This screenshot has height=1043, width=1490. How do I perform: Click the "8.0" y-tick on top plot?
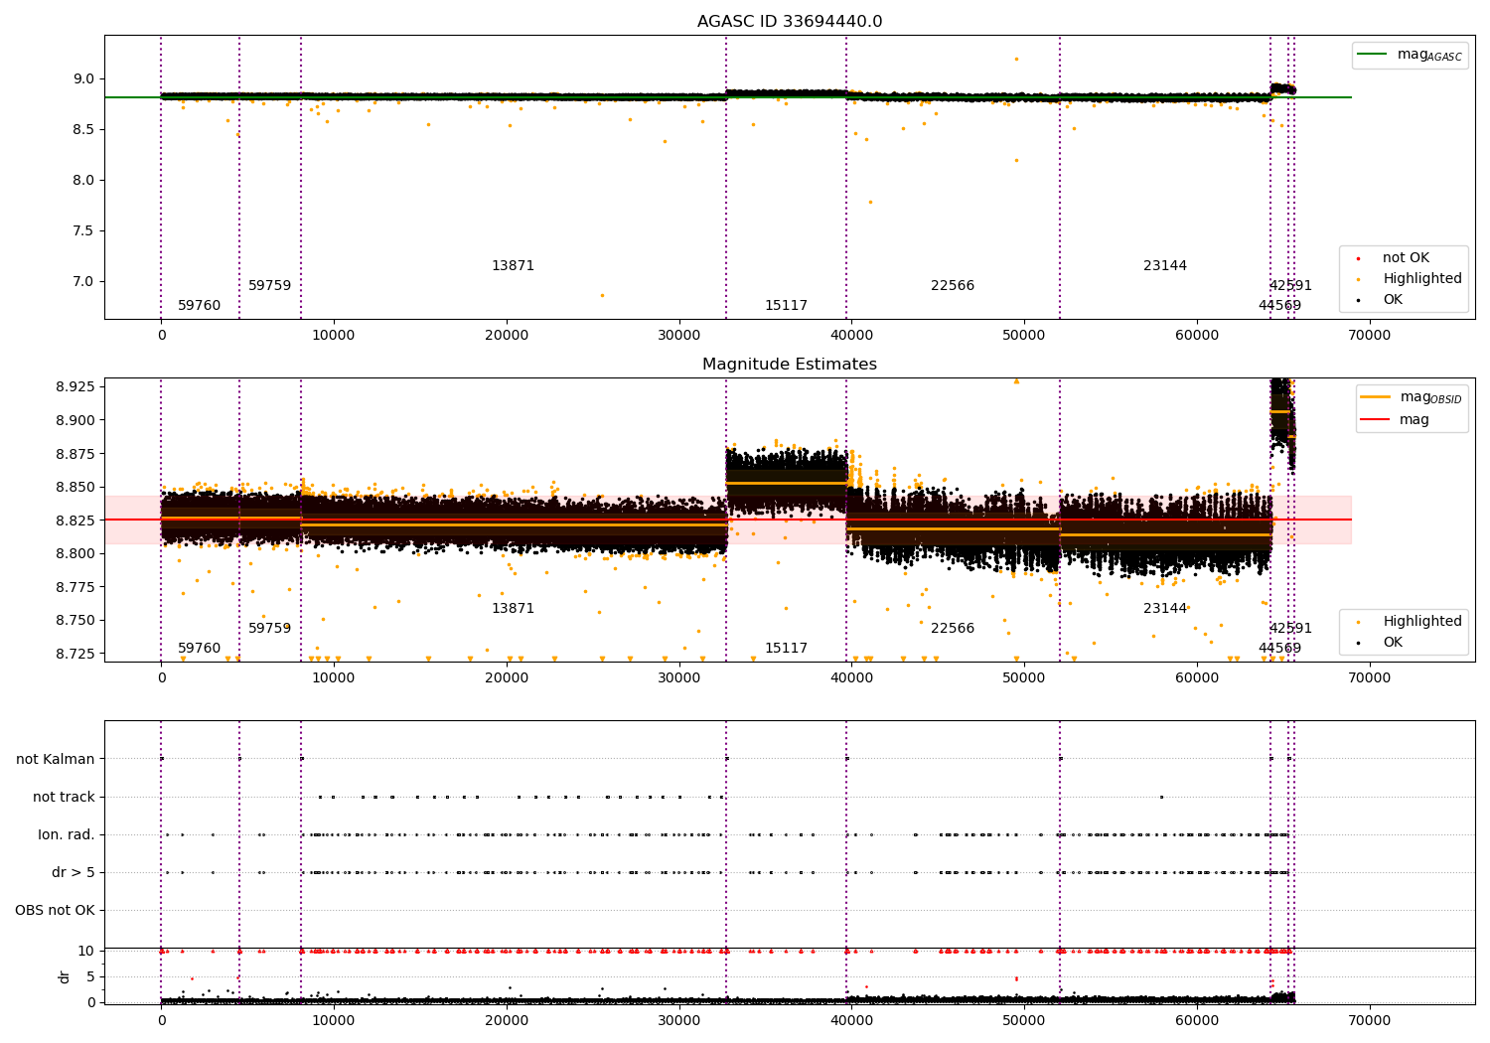pyautogui.click(x=83, y=181)
